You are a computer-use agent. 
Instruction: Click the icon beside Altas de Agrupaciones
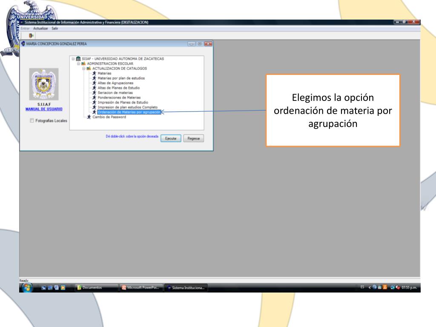(x=94, y=83)
